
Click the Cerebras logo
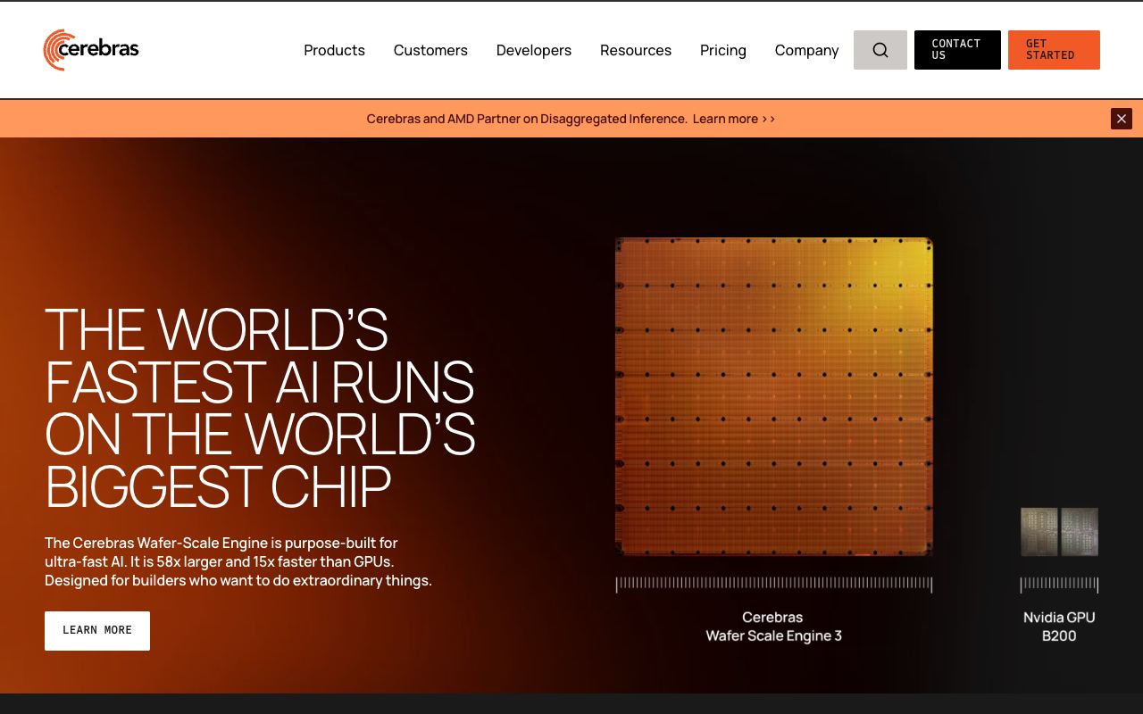point(91,50)
